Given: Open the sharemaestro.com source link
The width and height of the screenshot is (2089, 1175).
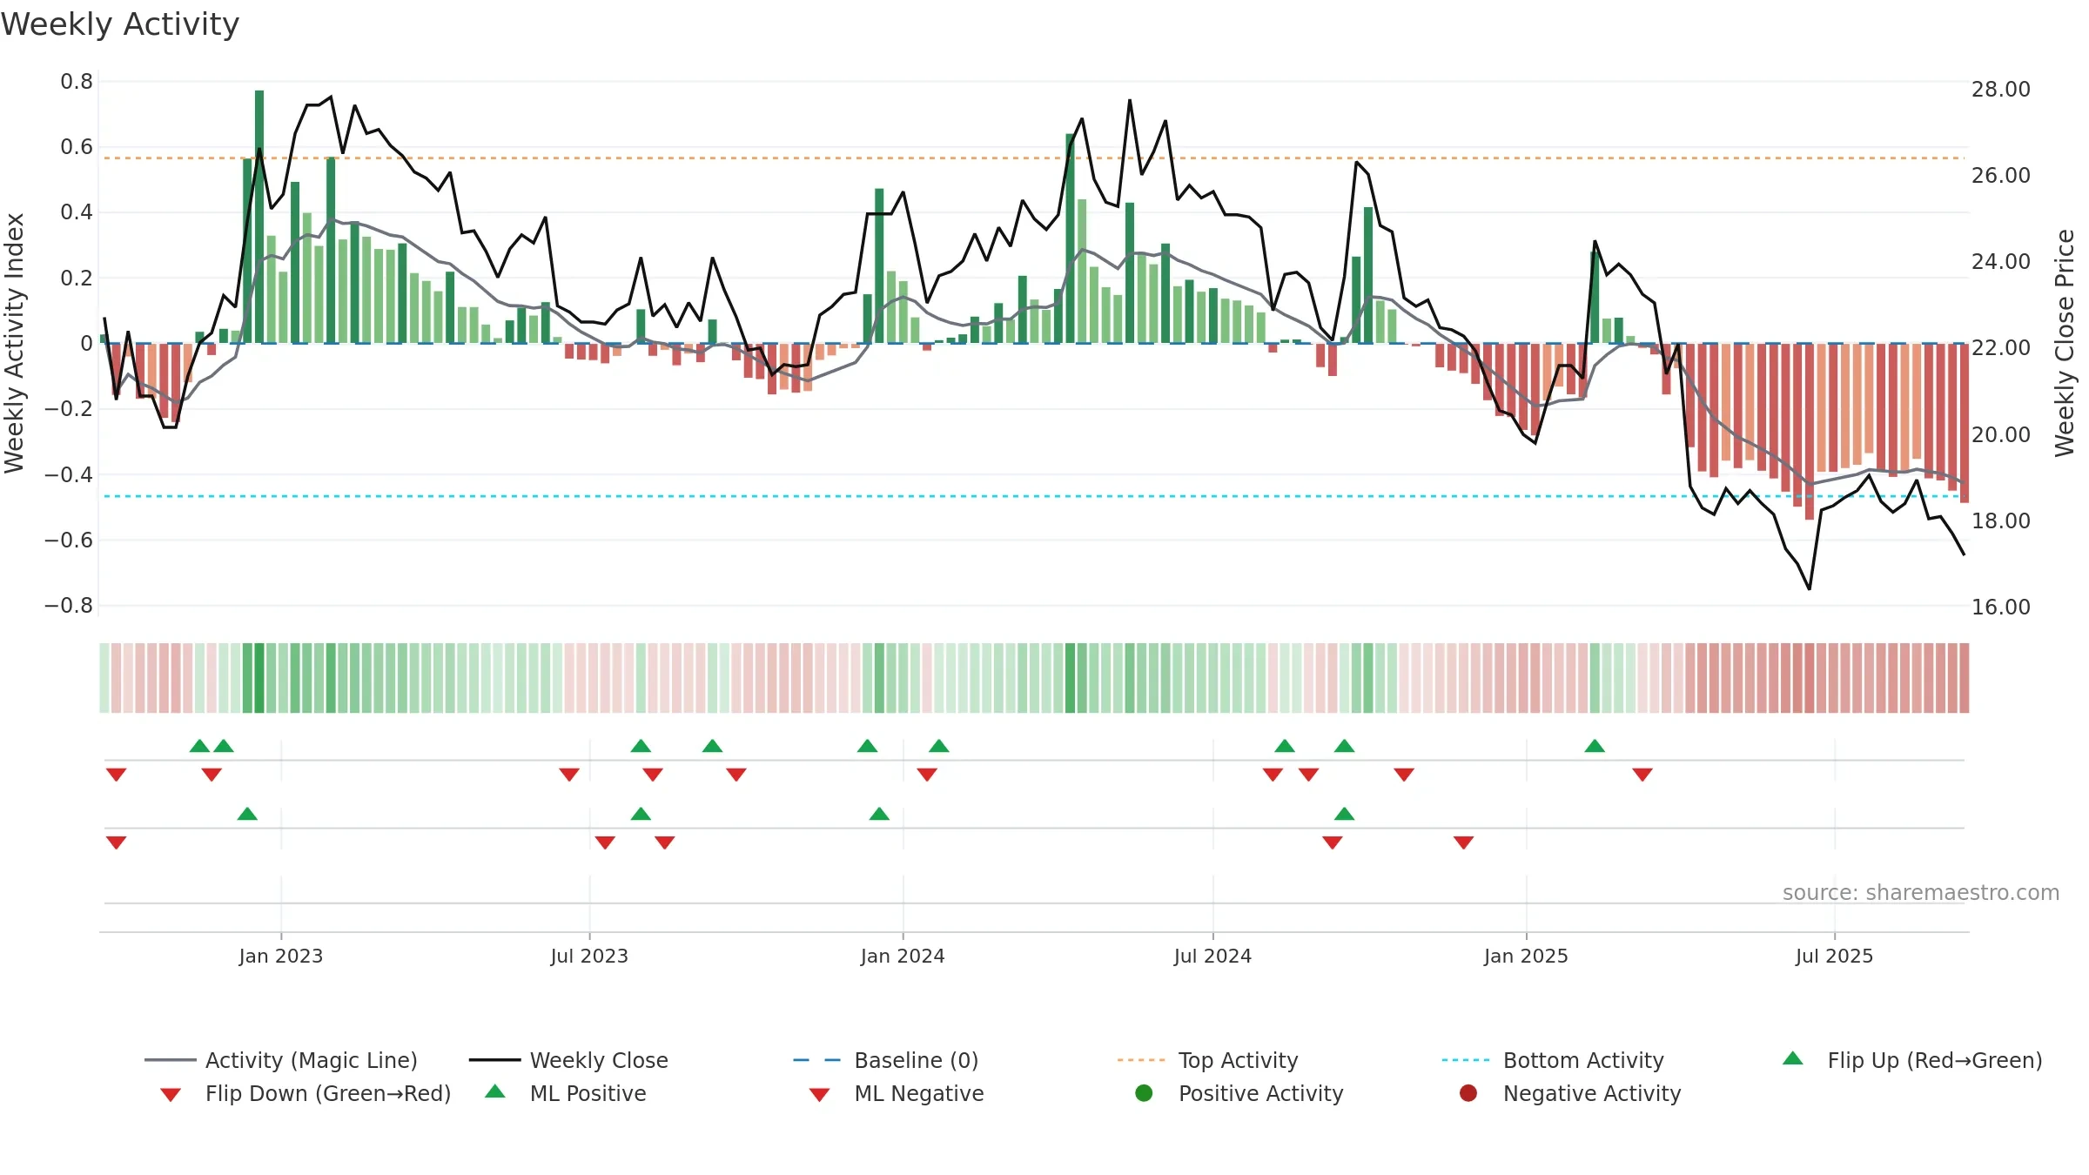Looking at the screenshot, I should point(1920,893).
